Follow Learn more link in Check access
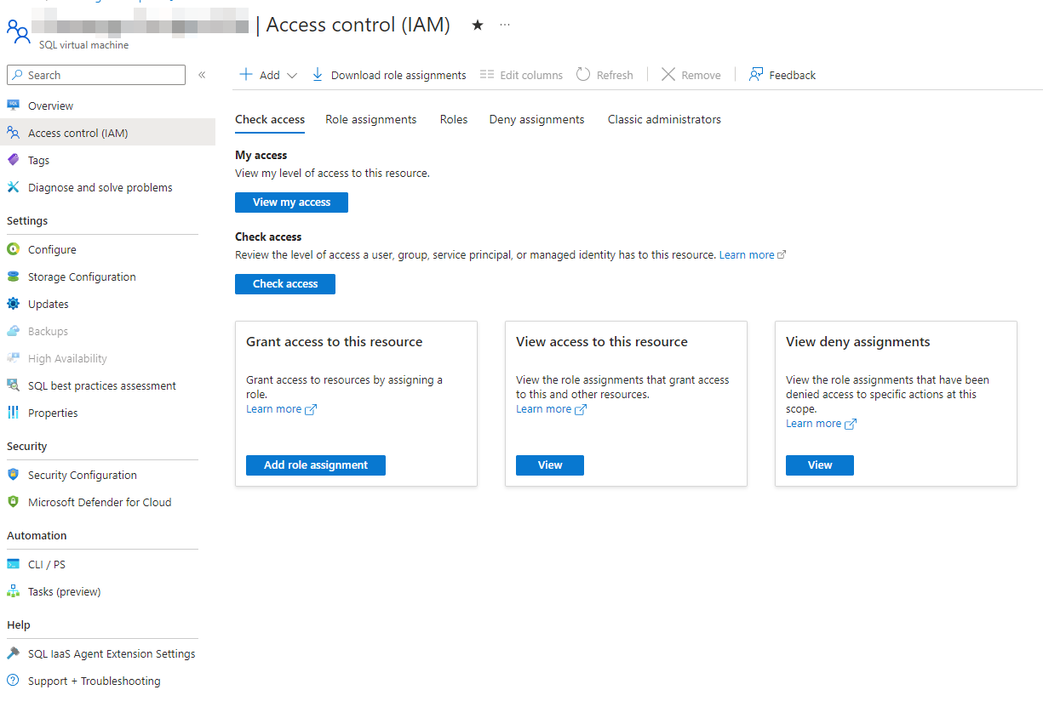This screenshot has height=707, width=1043. pyautogui.click(x=747, y=255)
